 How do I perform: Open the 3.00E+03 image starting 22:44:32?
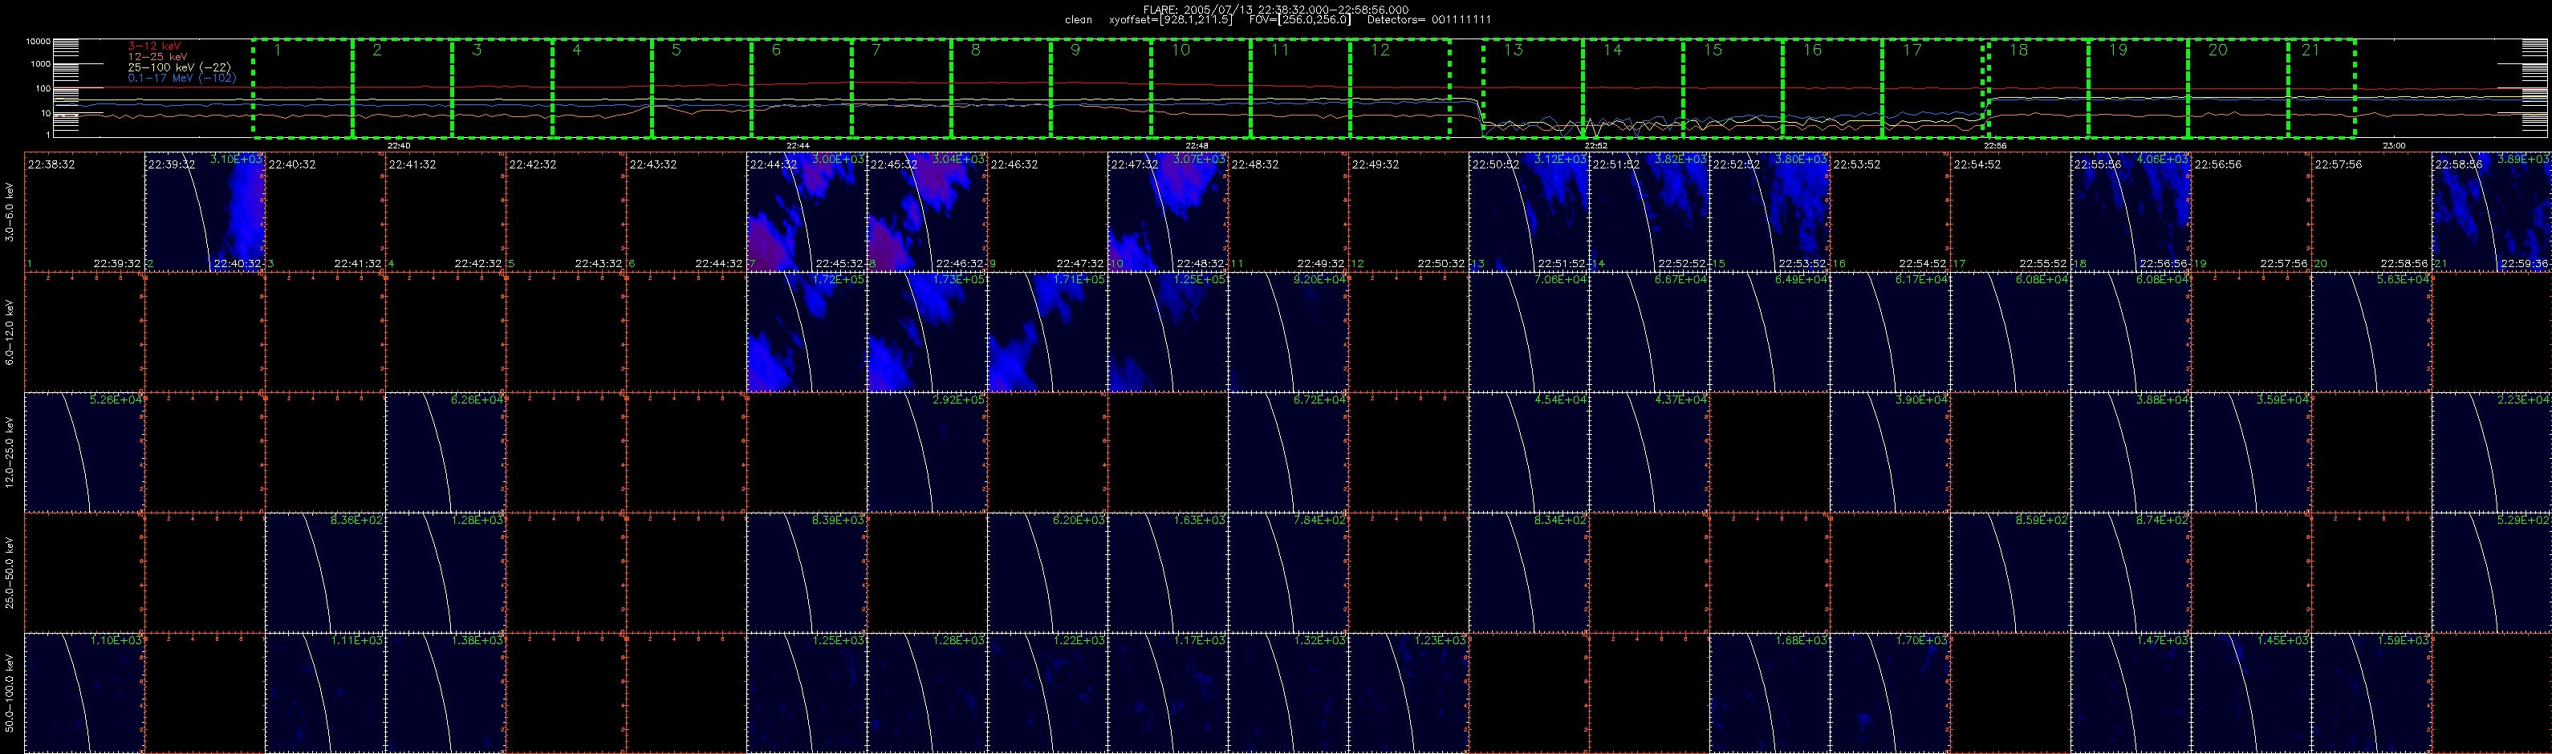[x=807, y=212]
